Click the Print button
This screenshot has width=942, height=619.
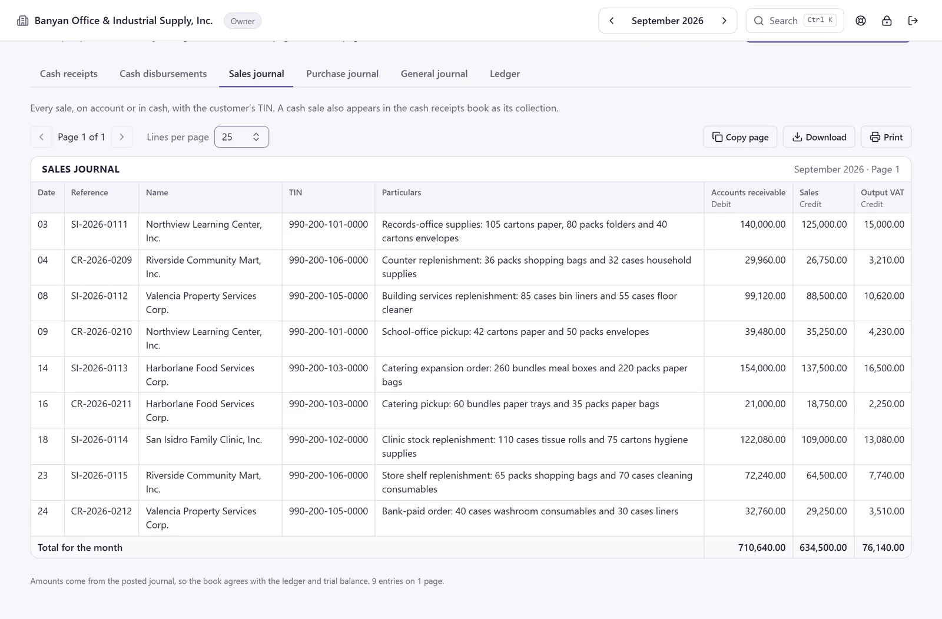point(886,137)
